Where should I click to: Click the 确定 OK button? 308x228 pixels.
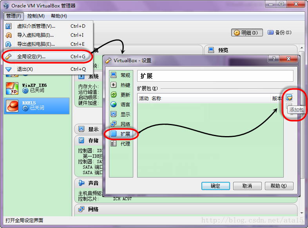tap(216, 186)
